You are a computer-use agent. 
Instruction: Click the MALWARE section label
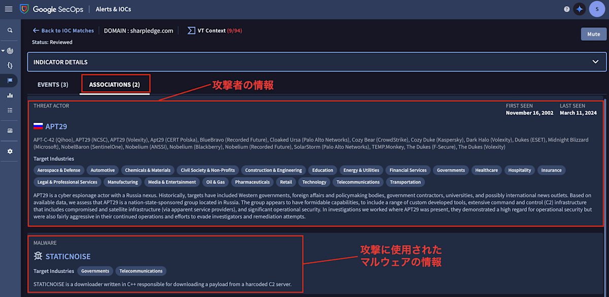pos(45,243)
